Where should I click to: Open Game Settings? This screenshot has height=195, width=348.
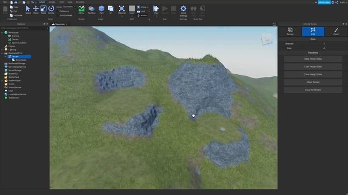coord(183,11)
